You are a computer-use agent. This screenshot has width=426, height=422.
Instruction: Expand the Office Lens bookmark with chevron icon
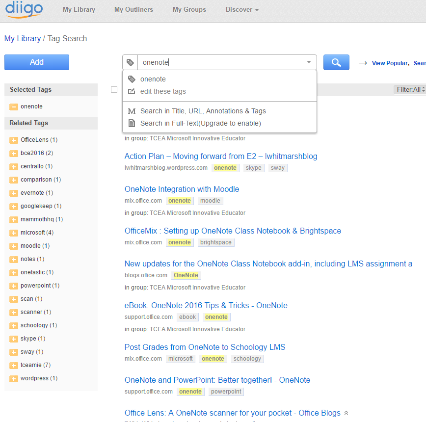tap(346, 413)
